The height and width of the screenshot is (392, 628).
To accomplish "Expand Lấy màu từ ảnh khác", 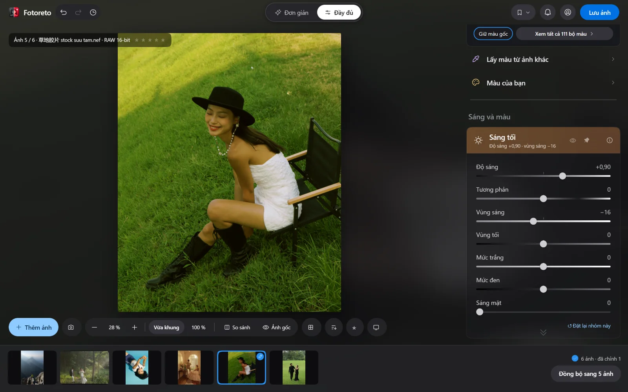I will tap(543, 60).
